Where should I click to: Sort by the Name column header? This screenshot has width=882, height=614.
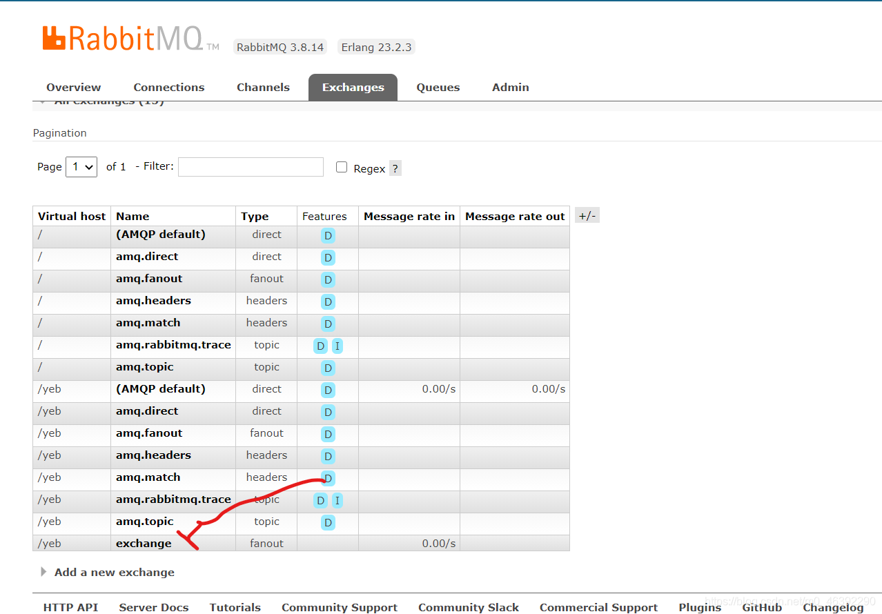pyautogui.click(x=133, y=216)
